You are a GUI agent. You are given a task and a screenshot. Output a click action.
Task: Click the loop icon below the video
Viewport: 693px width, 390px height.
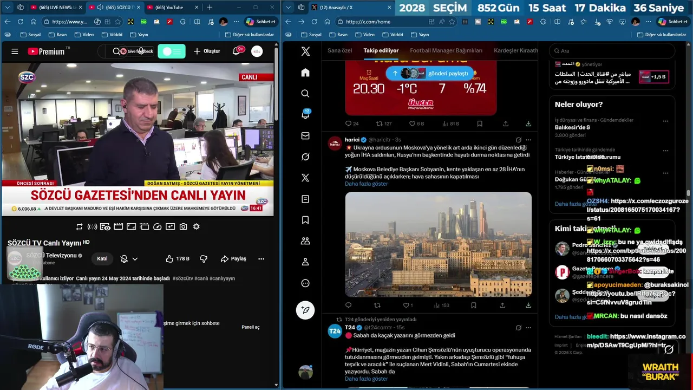tap(80, 227)
